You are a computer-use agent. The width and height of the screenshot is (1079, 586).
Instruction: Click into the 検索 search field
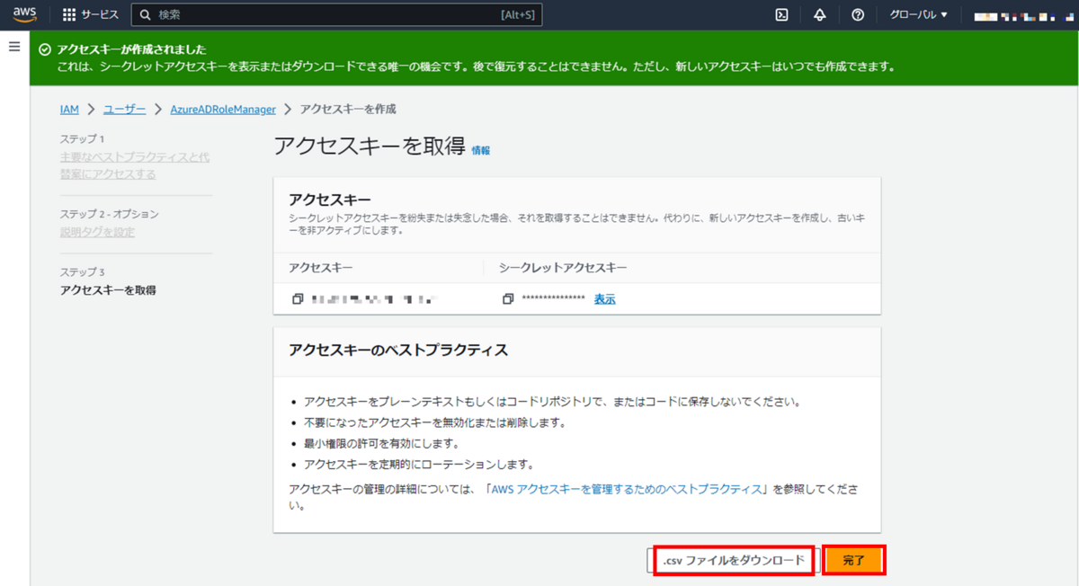click(336, 15)
